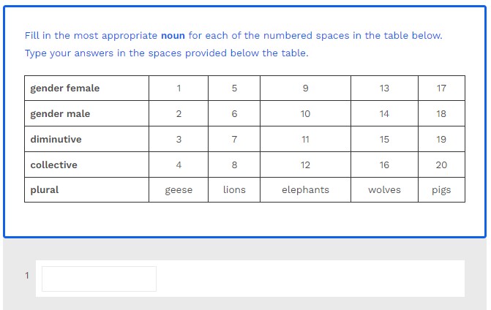
Task: Click the 'pigs' table cell
Action: [x=441, y=190]
